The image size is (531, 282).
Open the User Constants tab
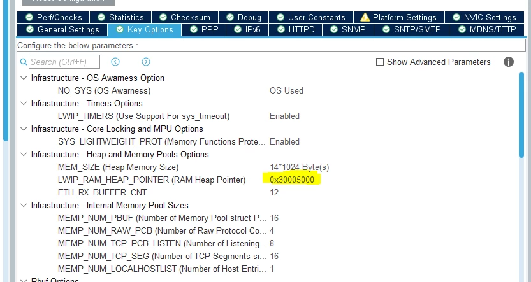click(311, 17)
